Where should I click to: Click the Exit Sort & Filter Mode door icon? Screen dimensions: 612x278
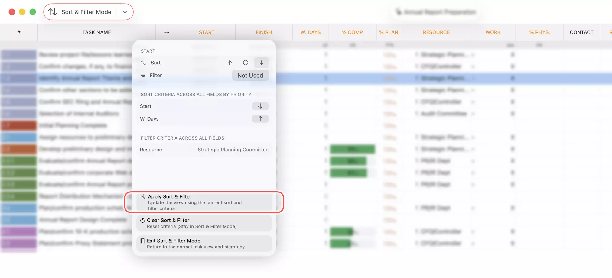(x=142, y=241)
